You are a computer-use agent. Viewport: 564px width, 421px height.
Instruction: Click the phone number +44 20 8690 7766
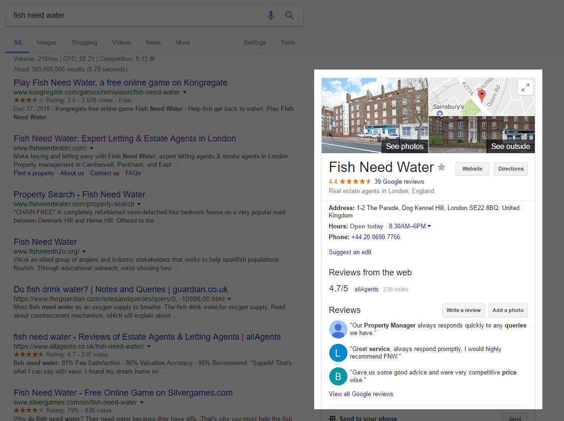[x=376, y=237]
